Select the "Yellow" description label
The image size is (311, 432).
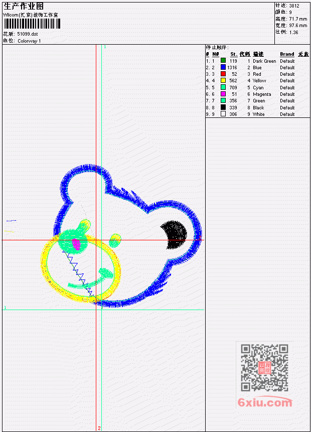259,81
